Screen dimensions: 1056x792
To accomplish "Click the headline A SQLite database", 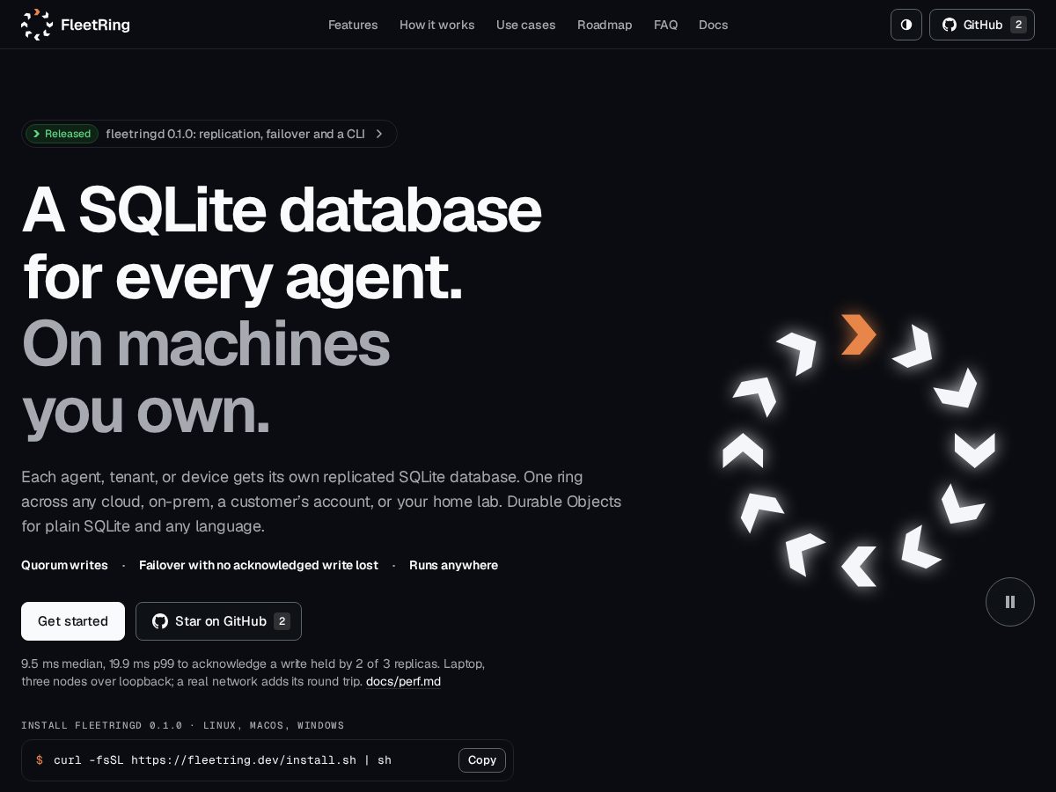I will point(282,209).
